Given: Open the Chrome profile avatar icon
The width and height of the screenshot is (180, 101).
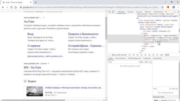Looking at the screenshot, I should [x=174, y=7].
